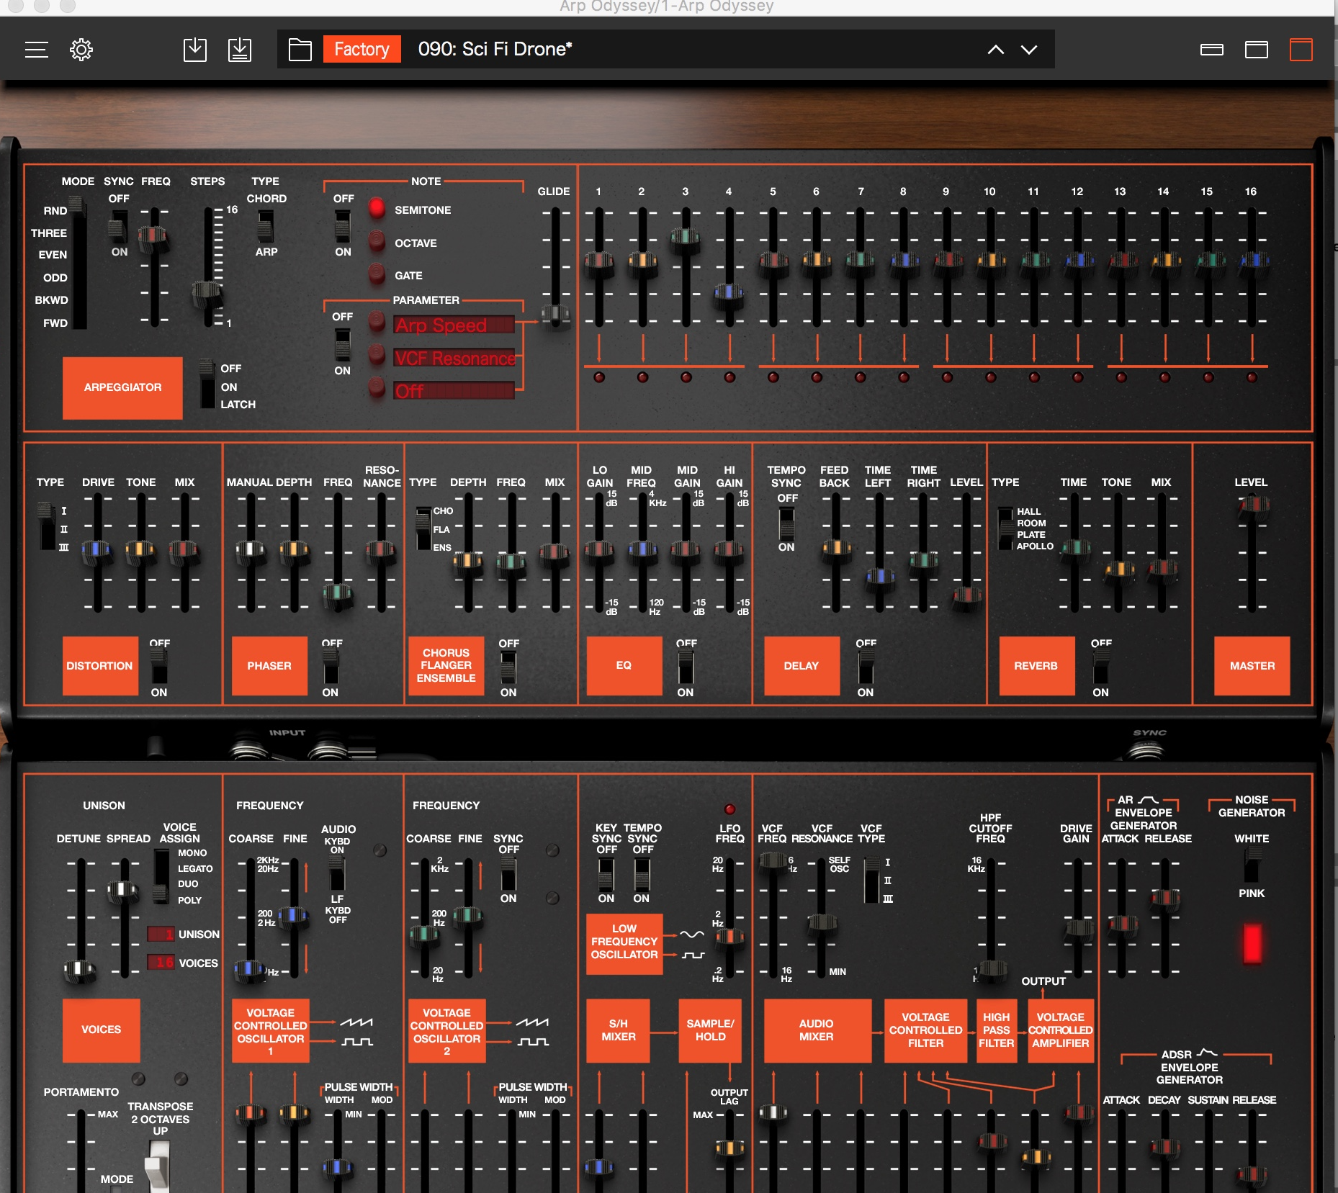Go to previous preset with up arrow
Image resolution: width=1338 pixels, height=1193 pixels.
[x=996, y=50]
